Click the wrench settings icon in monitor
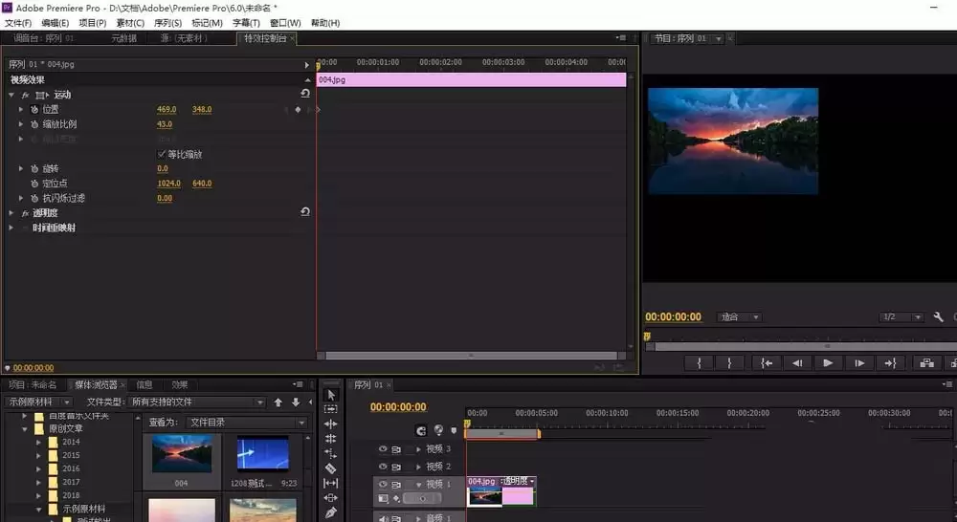 [938, 317]
